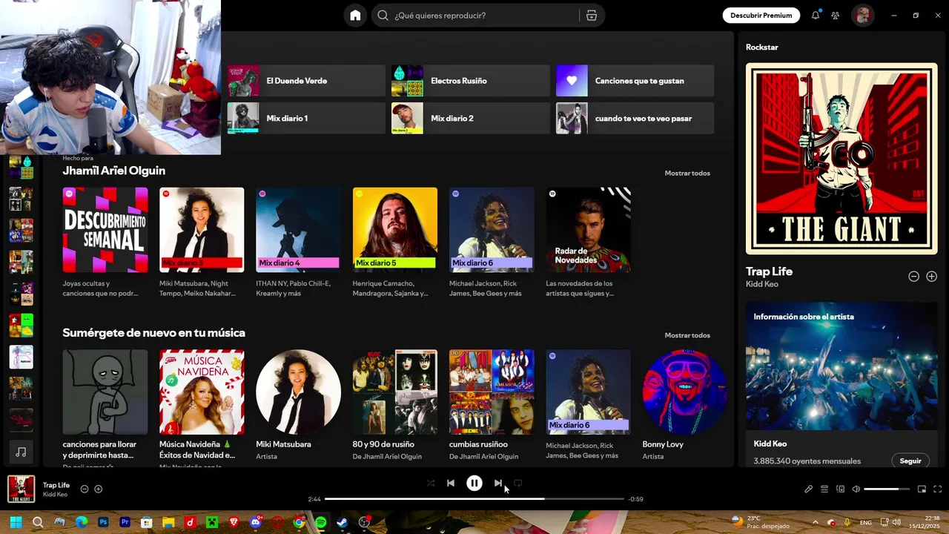Viewport: 949px width, 534px height.
Task: Pause the current song
Action: click(x=474, y=483)
